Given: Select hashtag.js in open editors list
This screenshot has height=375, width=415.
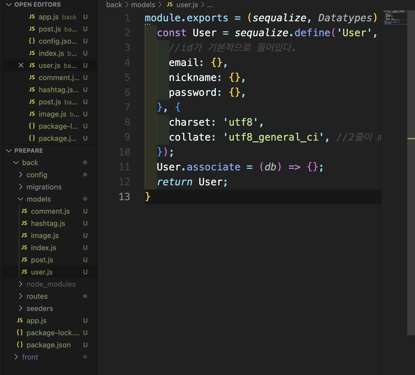Looking at the screenshot, I should (50, 90).
